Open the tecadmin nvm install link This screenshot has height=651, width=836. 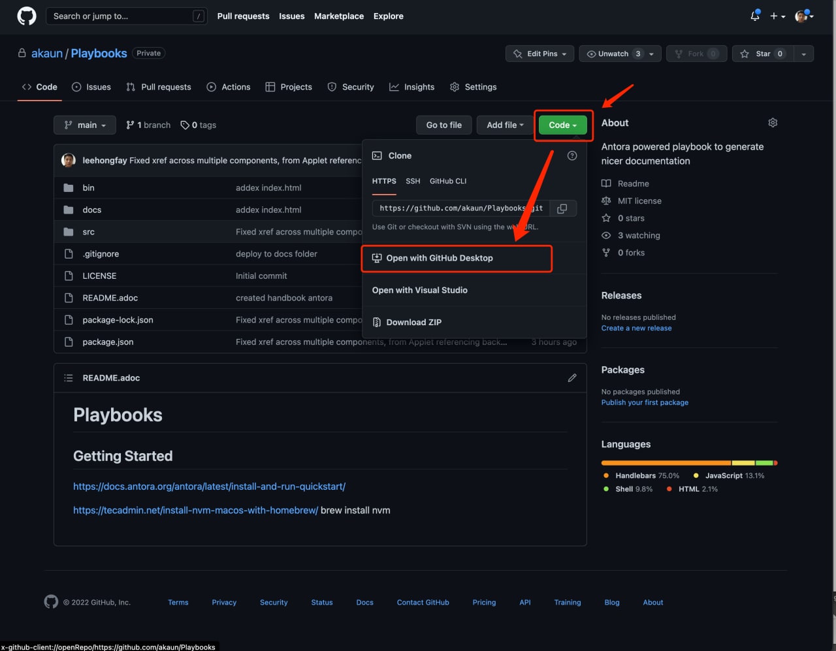[196, 510]
